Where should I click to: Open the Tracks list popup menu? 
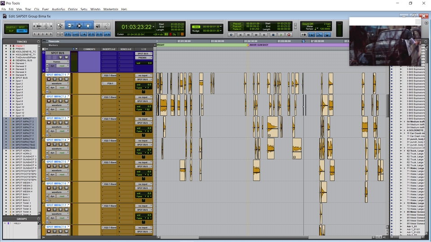click(39, 42)
